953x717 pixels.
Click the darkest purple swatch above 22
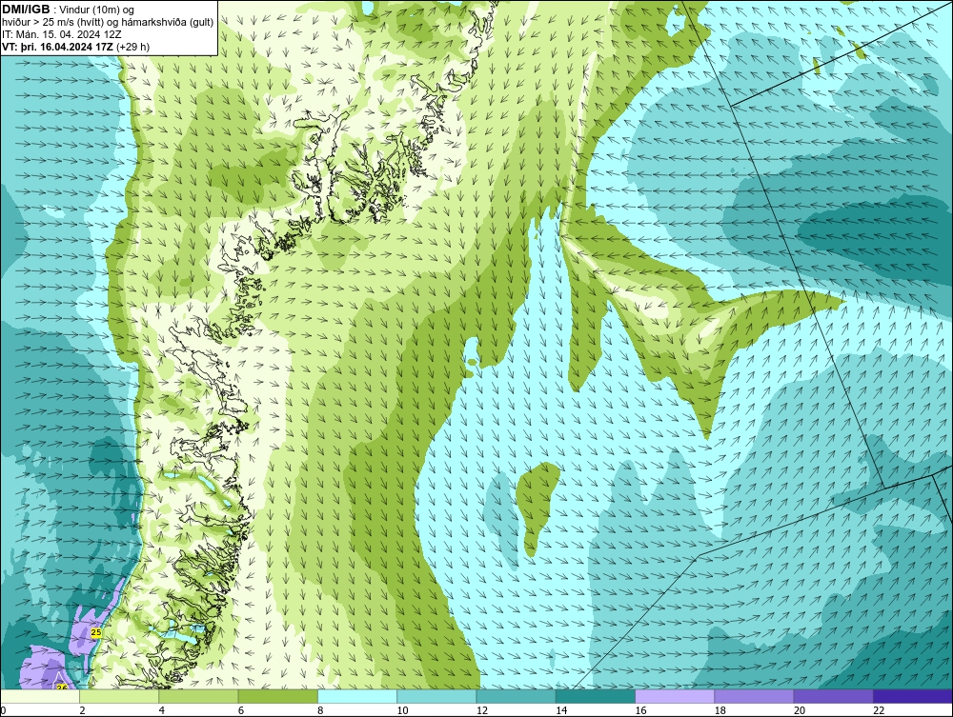coord(913,696)
